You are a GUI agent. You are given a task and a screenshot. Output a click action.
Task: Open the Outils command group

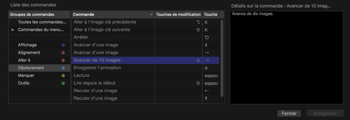tap(24, 83)
